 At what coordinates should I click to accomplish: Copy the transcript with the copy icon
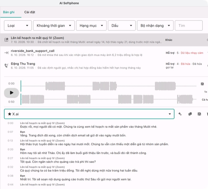pyautogui.click(x=190, y=114)
